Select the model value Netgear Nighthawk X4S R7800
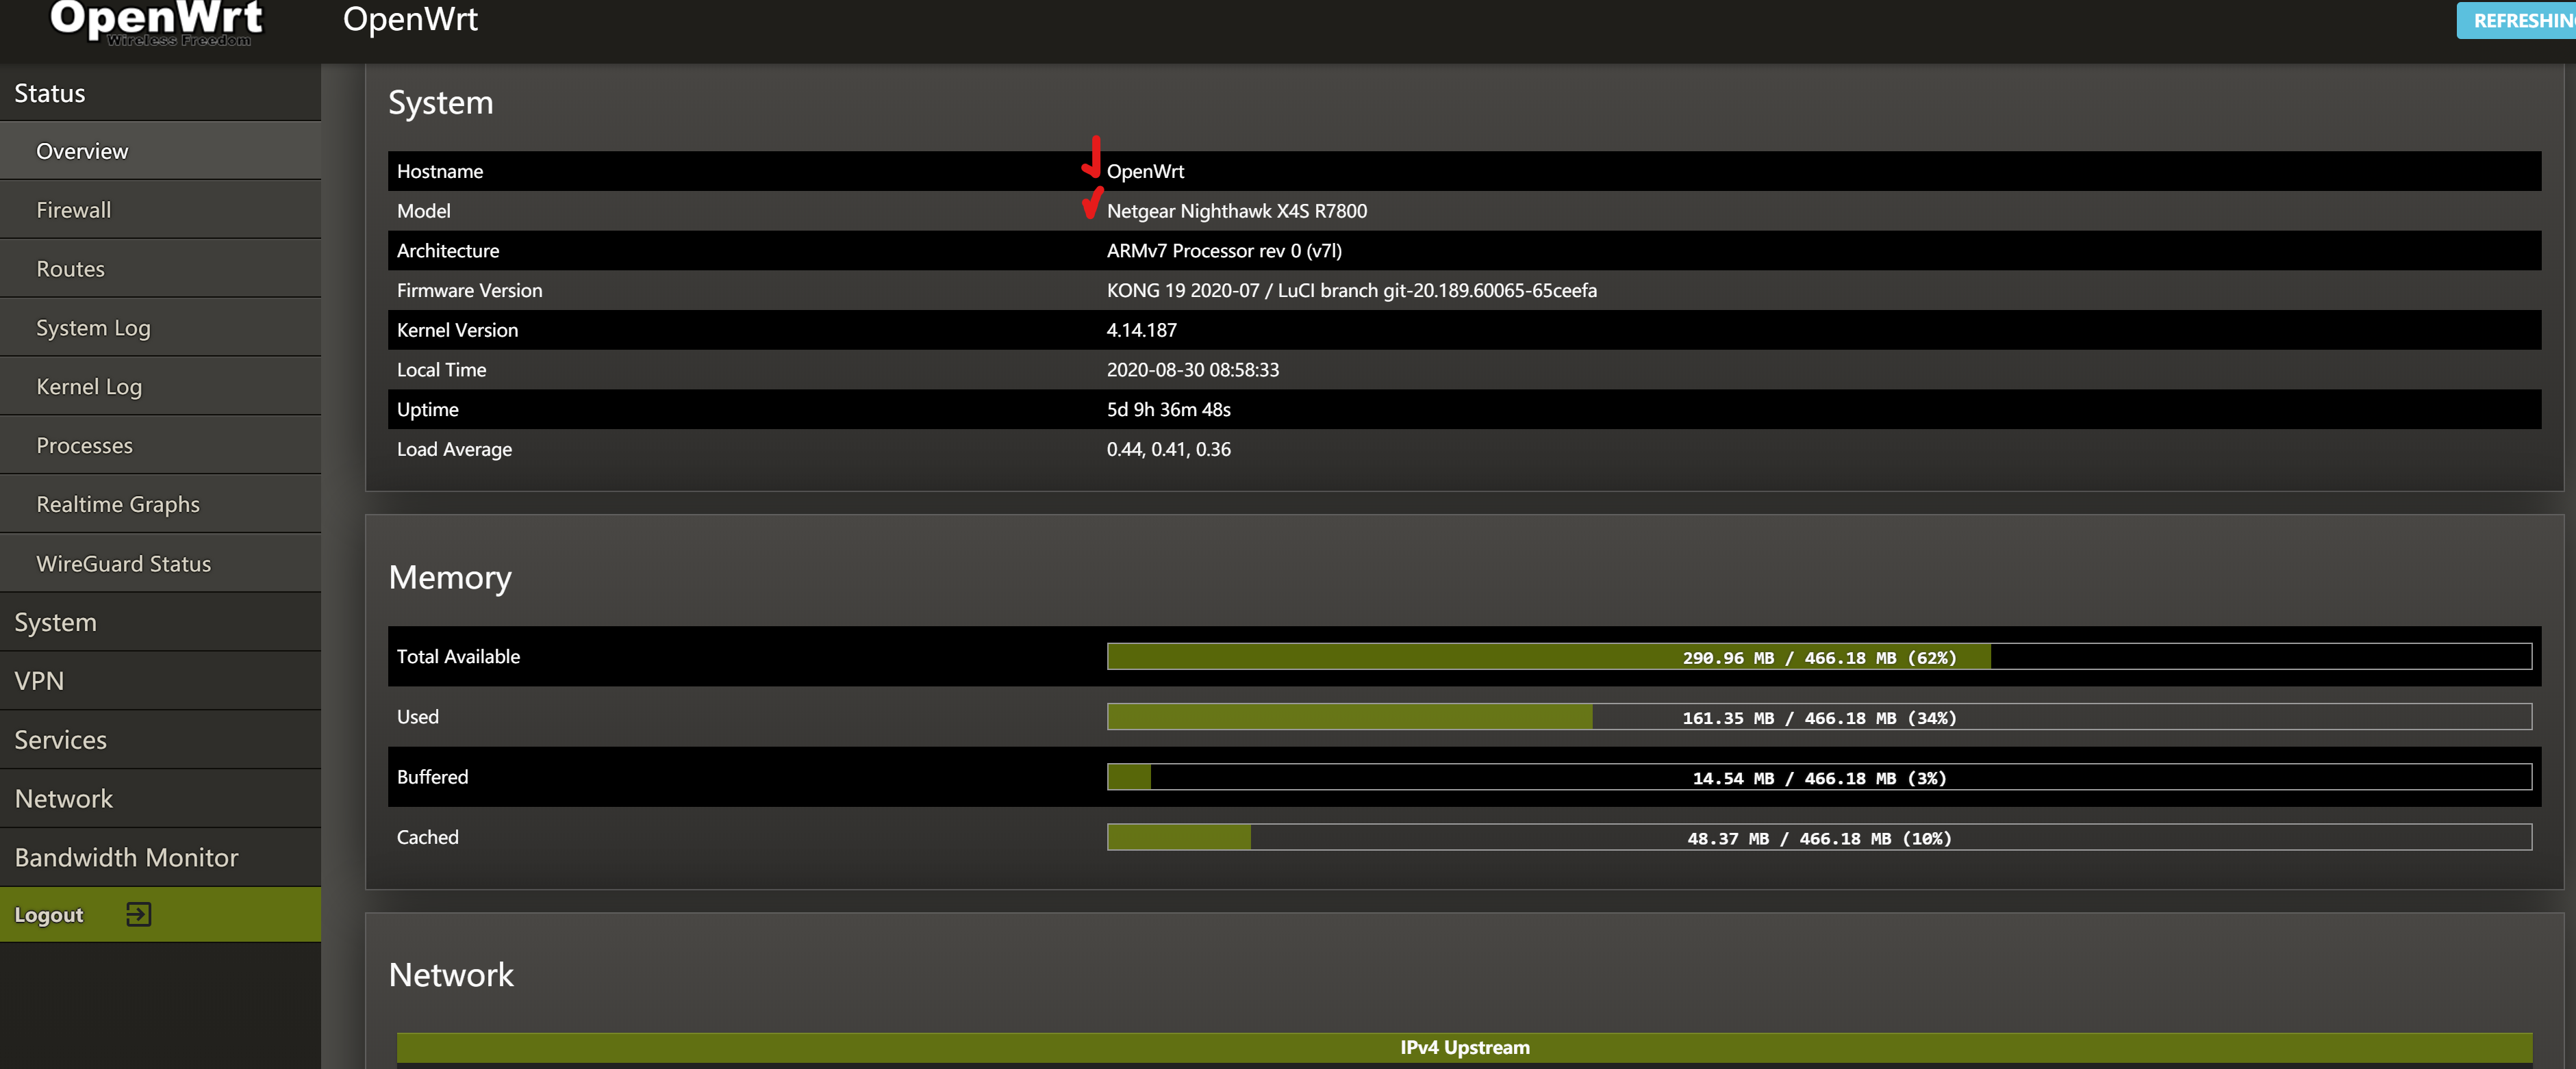The width and height of the screenshot is (2576, 1069). click(1236, 211)
